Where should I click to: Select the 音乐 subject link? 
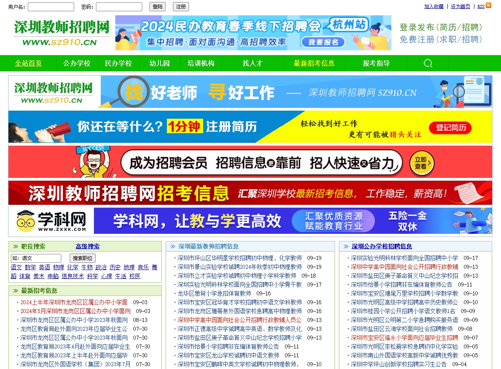coord(143,267)
